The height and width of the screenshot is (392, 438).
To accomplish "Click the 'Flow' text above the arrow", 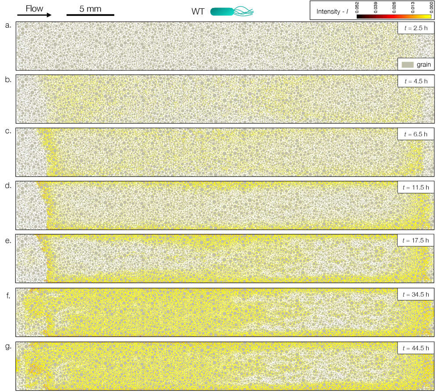I will tap(34, 8).
